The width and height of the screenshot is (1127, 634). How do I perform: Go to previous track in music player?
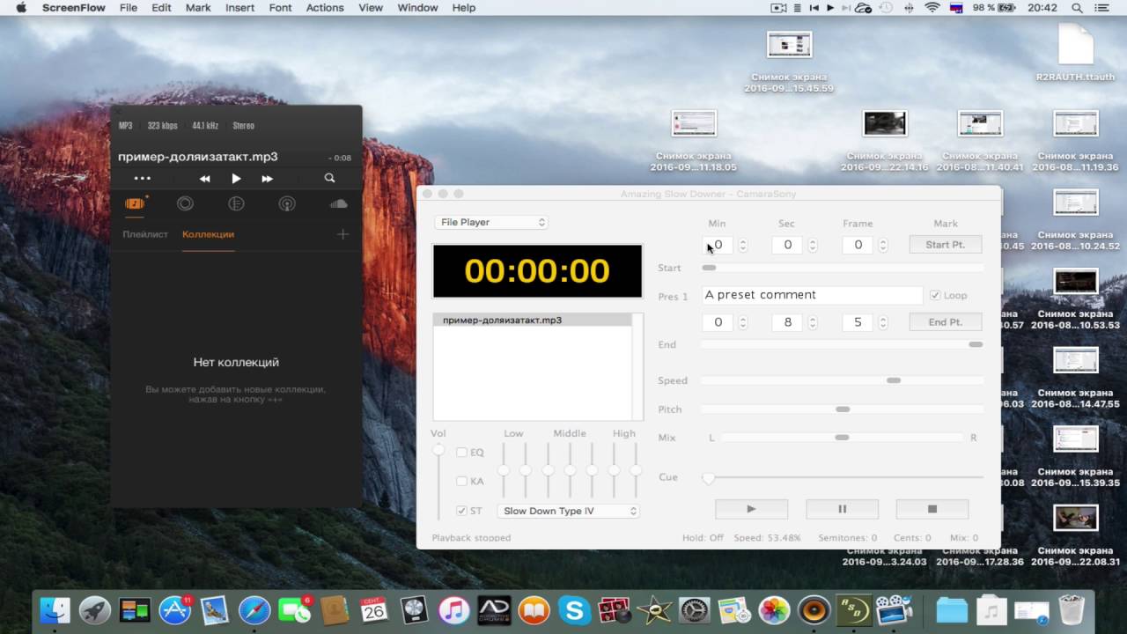click(204, 179)
